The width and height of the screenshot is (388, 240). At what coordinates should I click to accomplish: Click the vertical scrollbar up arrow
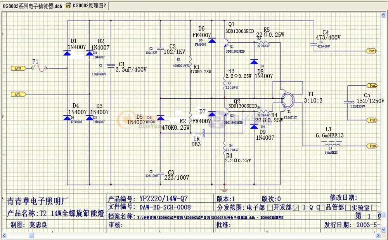pos(384,15)
